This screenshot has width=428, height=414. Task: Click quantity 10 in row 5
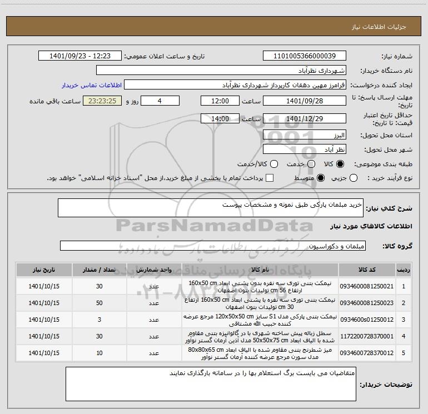coord(99,353)
